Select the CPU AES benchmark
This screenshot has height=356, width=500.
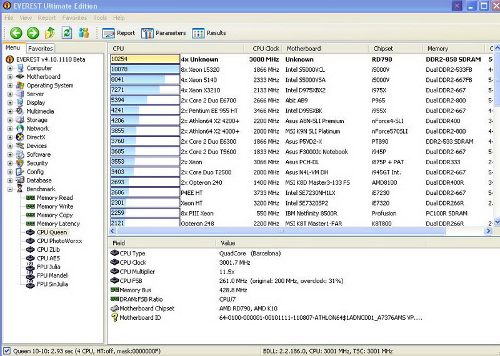tap(48, 258)
